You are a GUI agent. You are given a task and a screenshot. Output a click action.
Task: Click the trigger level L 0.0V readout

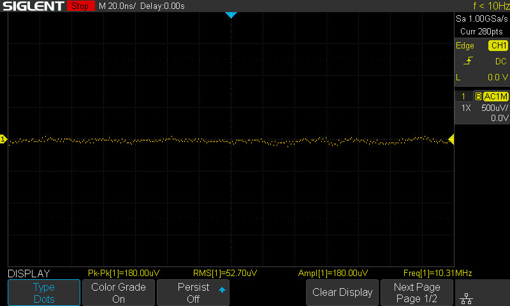pos(481,77)
